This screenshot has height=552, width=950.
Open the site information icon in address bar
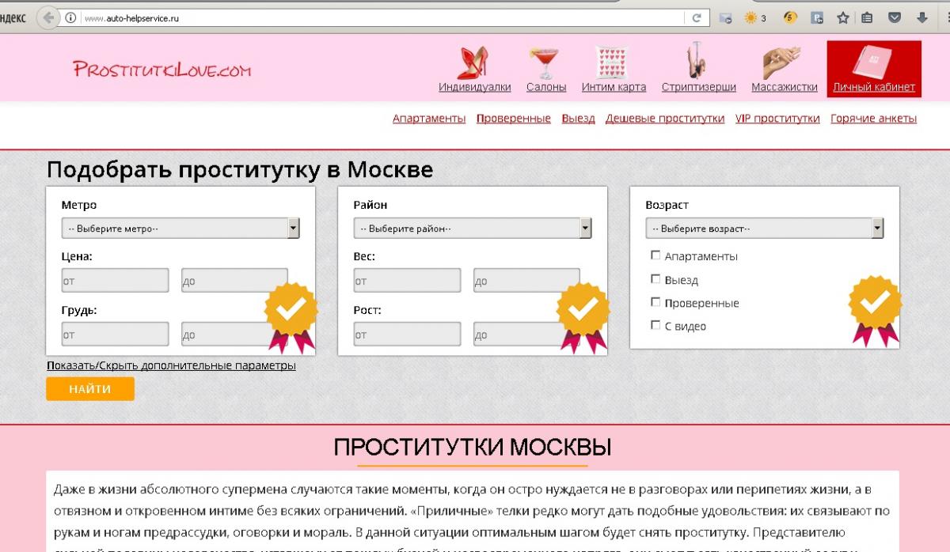coord(70,18)
